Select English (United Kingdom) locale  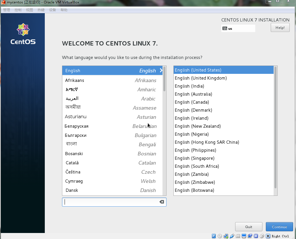(224, 78)
